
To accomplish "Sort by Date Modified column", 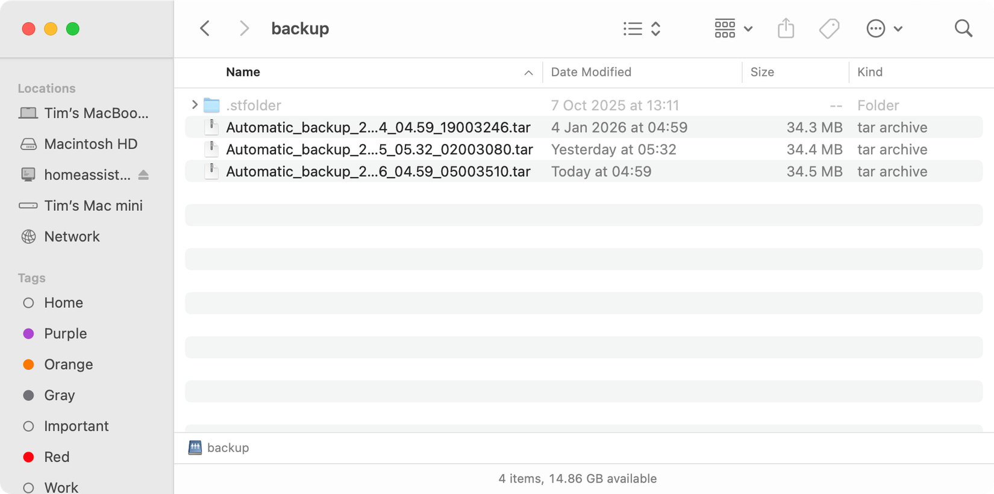I will click(591, 72).
